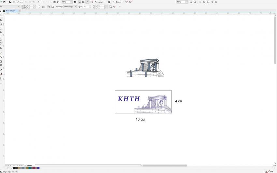Switch to the Кноссос.cdr document tab
Image resolution: width=277 pixels, height=173 pixels.
pyautogui.click(x=10, y=11)
